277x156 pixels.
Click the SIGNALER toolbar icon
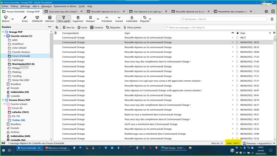point(37,17)
